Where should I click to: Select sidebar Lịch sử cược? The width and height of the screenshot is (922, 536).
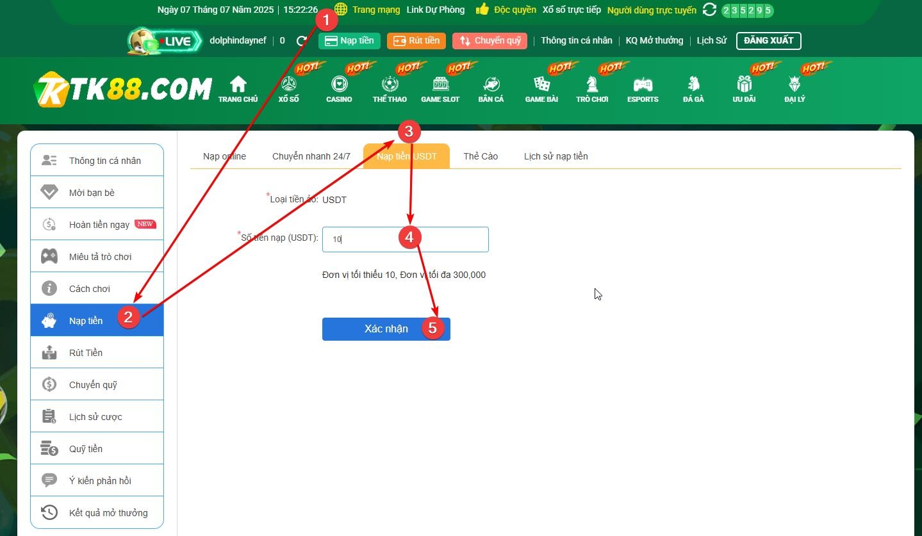point(97,417)
